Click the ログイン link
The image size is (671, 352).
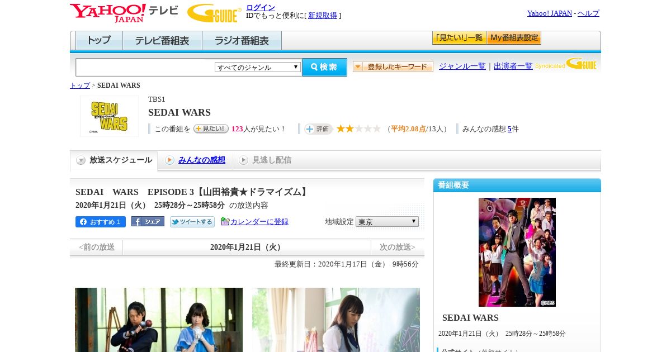point(261,7)
